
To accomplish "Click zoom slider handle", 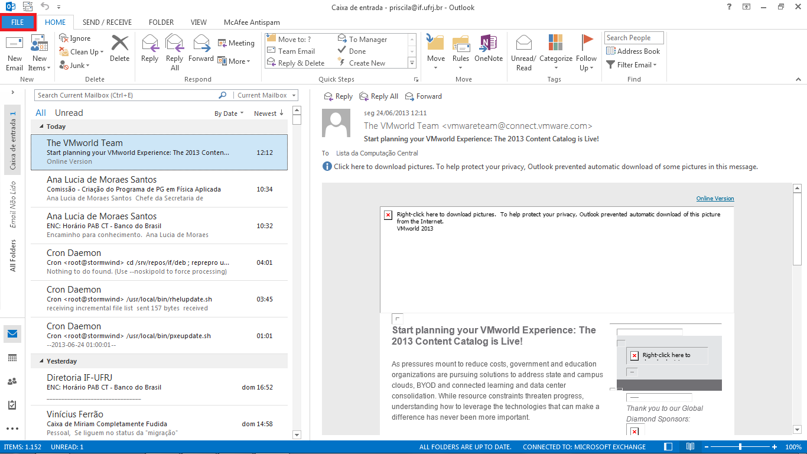I will (740, 447).
